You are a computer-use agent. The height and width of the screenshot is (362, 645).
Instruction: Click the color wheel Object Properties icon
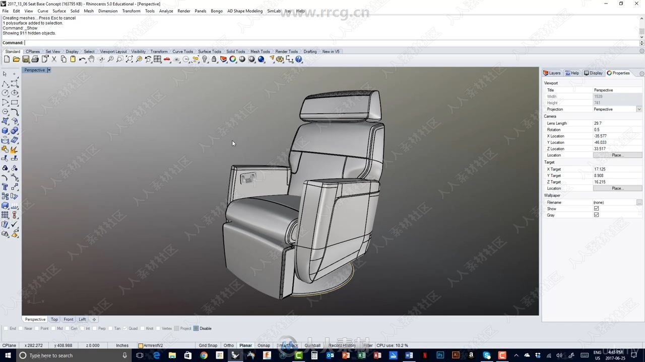pyautogui.click(x=233, y=59)
